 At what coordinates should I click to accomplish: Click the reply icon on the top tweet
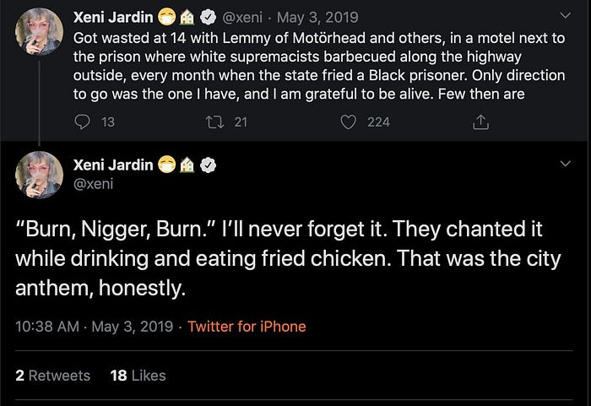pyautogui.click(x=83, y=122)
